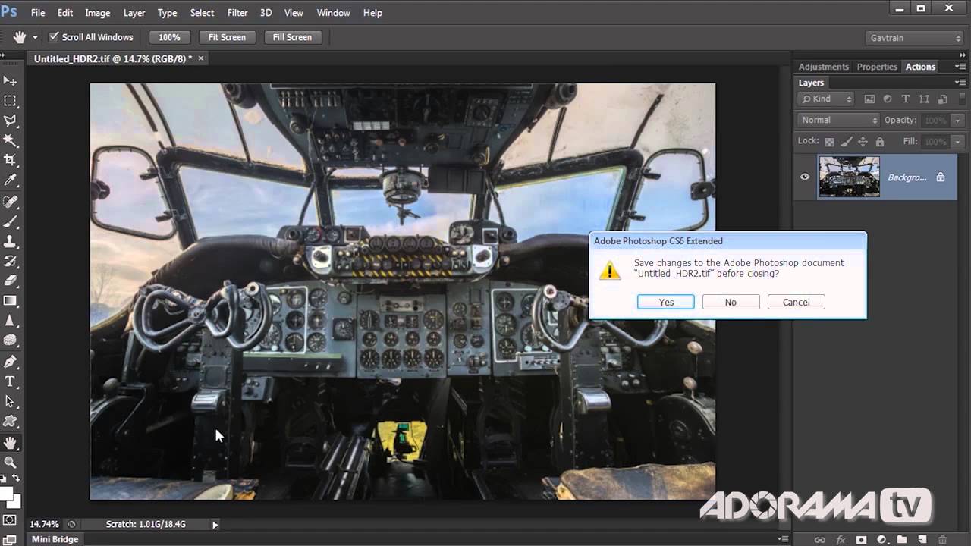Toggle filter for smart objects
Screen dimensions: 971x546
coord(942,99)
